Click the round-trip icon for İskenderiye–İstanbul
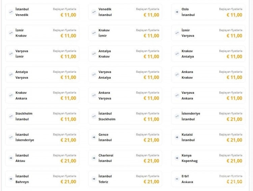The image size is (253, 191). pyautogui.click(x=177, y=116)
